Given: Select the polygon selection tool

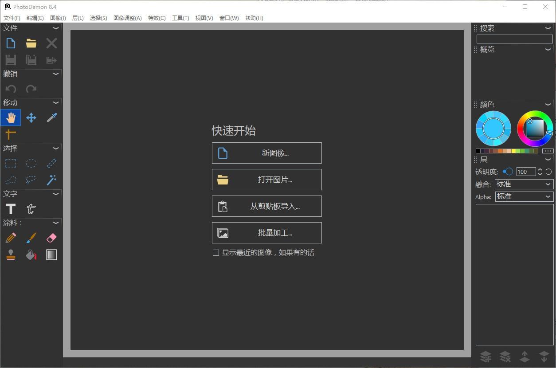Looking at the screenshot, I should coord(11,180).
